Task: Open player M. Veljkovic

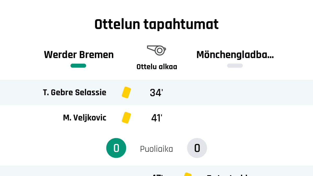Action: tap(85, 118)
